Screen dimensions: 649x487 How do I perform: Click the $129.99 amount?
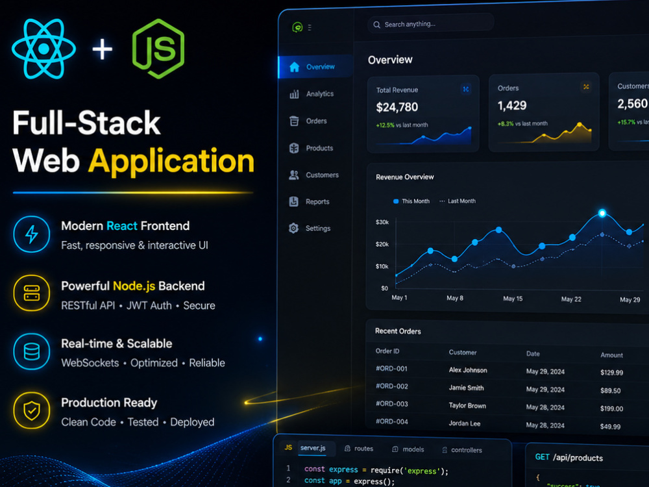tap(612, 373)
